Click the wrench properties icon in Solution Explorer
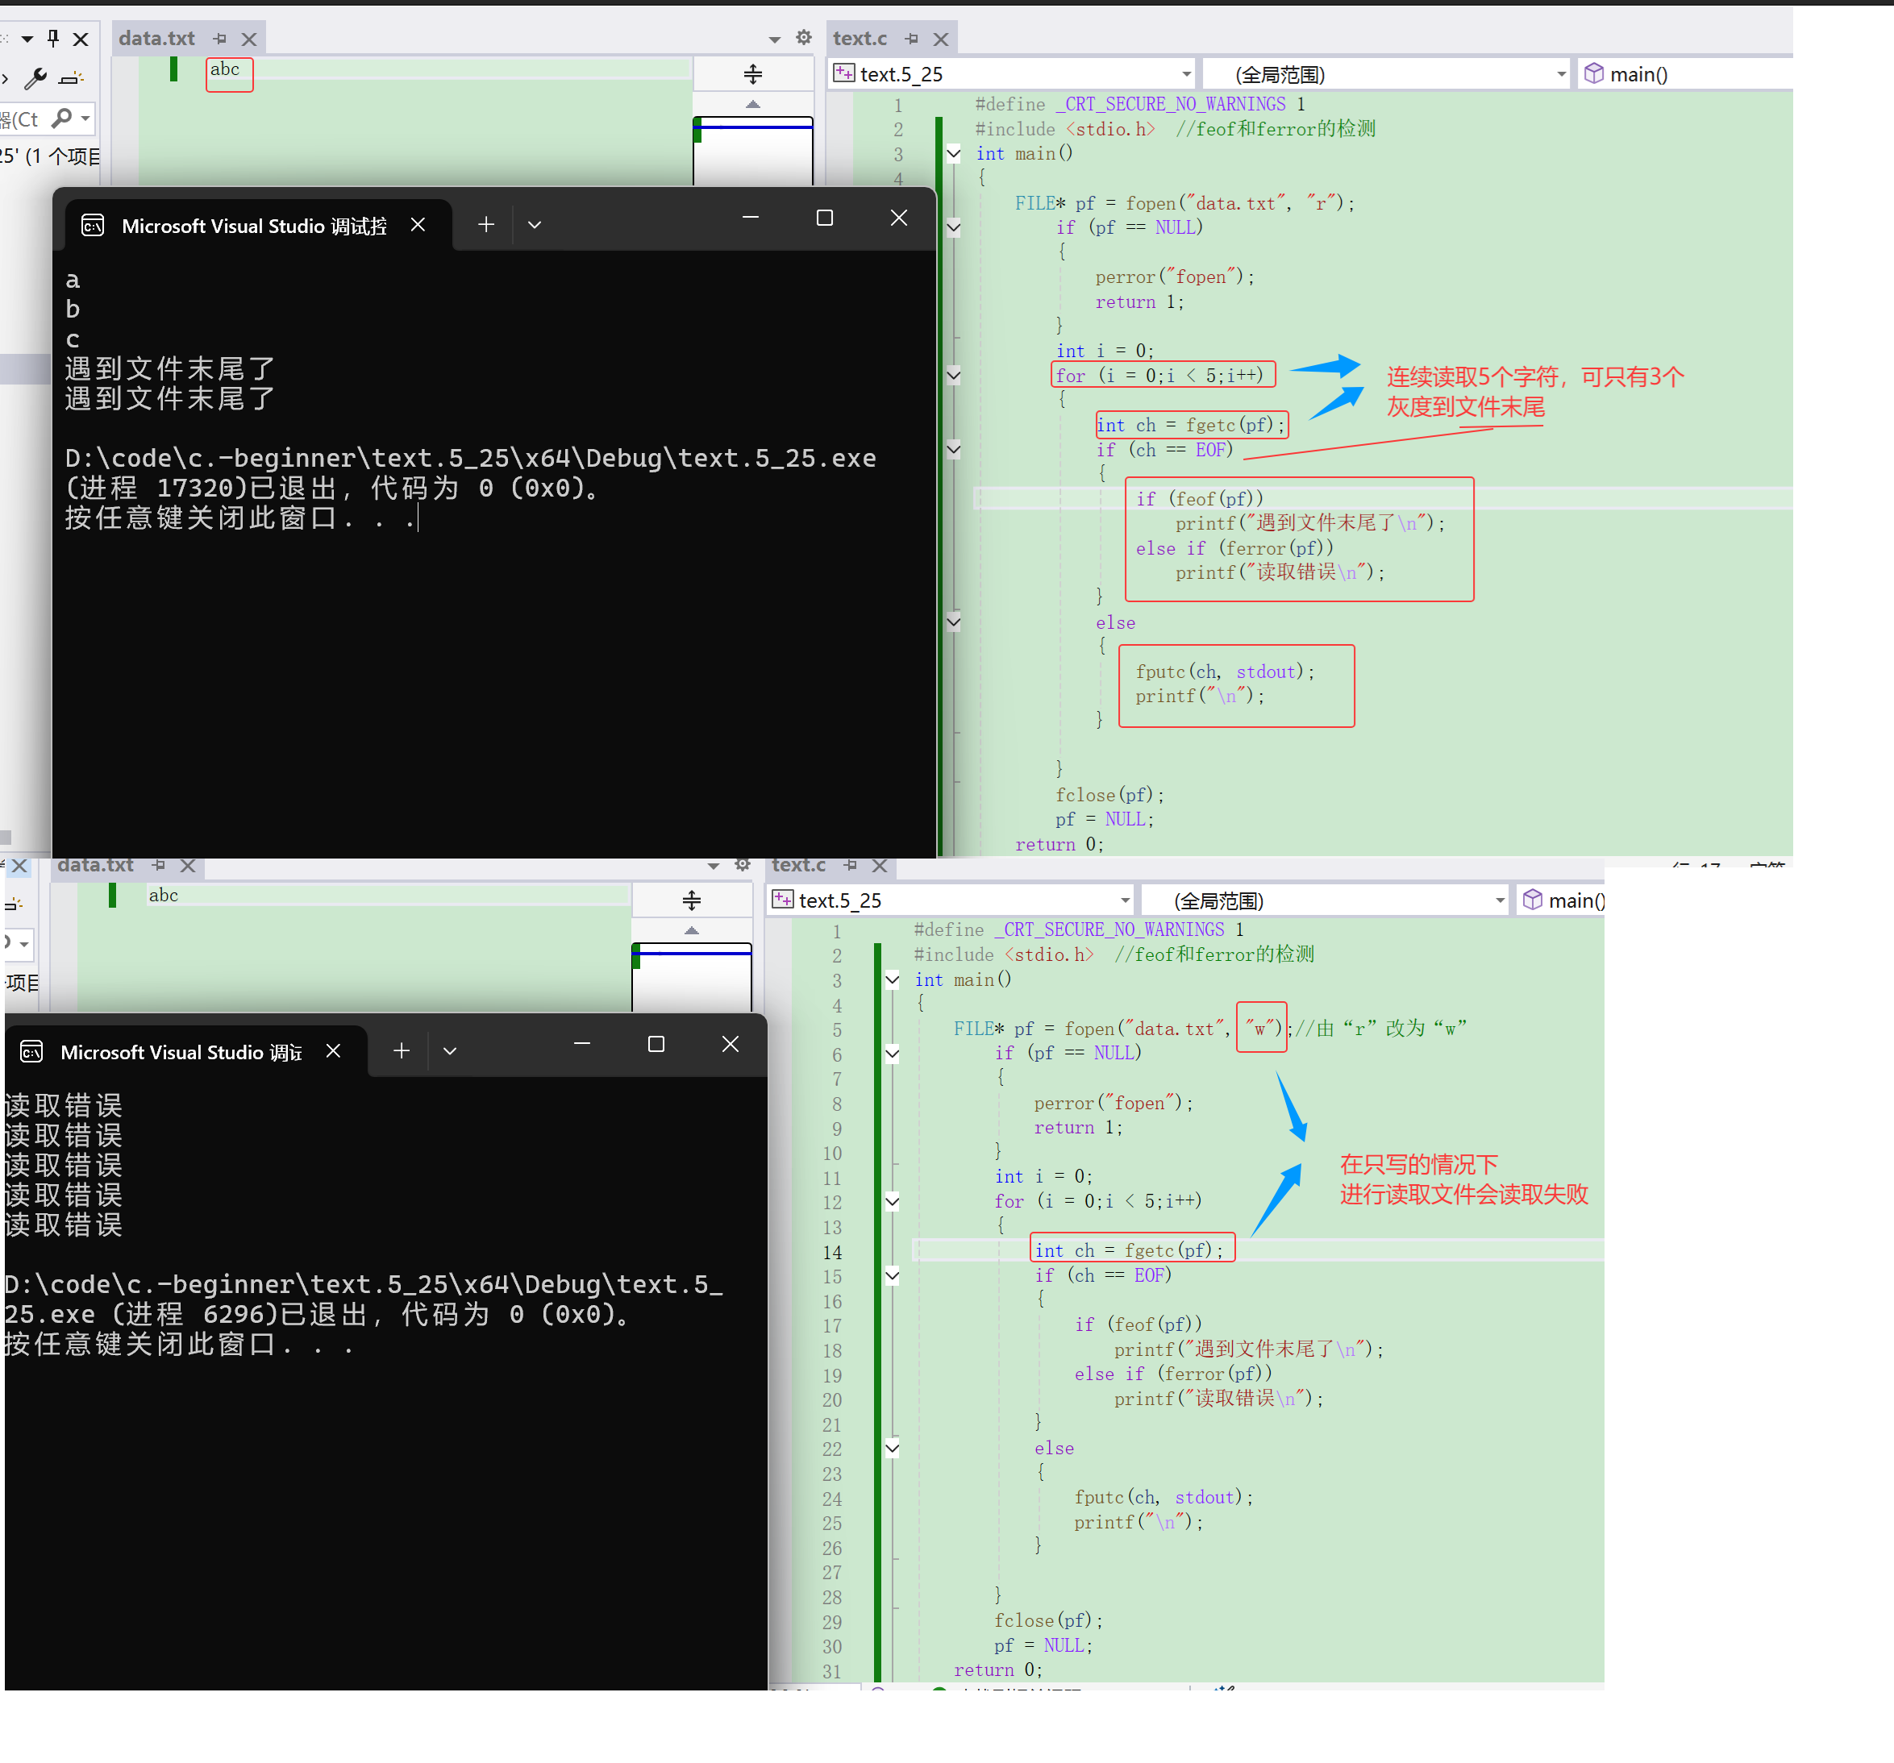Viewport: 1894px width, 1763px height. click(x=35, y=78)
